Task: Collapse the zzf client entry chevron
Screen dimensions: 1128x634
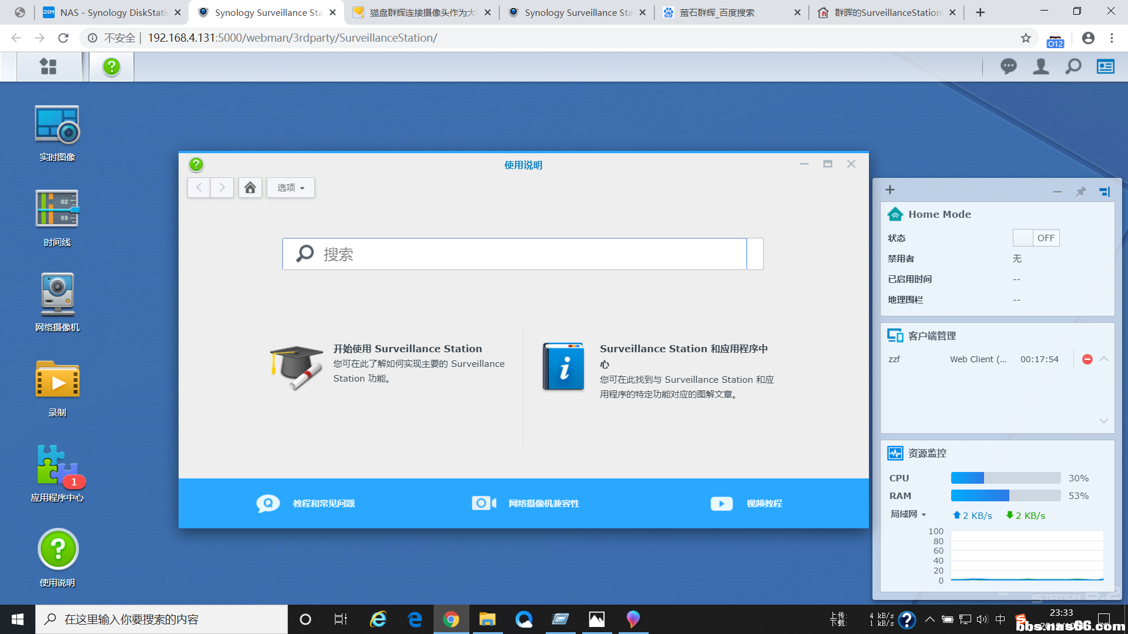Action: [x=1104, y=359]
